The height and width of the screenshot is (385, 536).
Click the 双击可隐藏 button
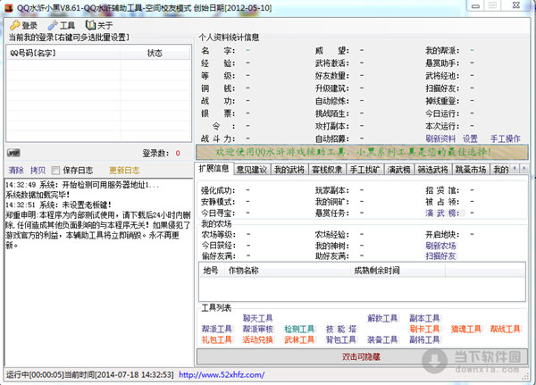pos(362,357)
